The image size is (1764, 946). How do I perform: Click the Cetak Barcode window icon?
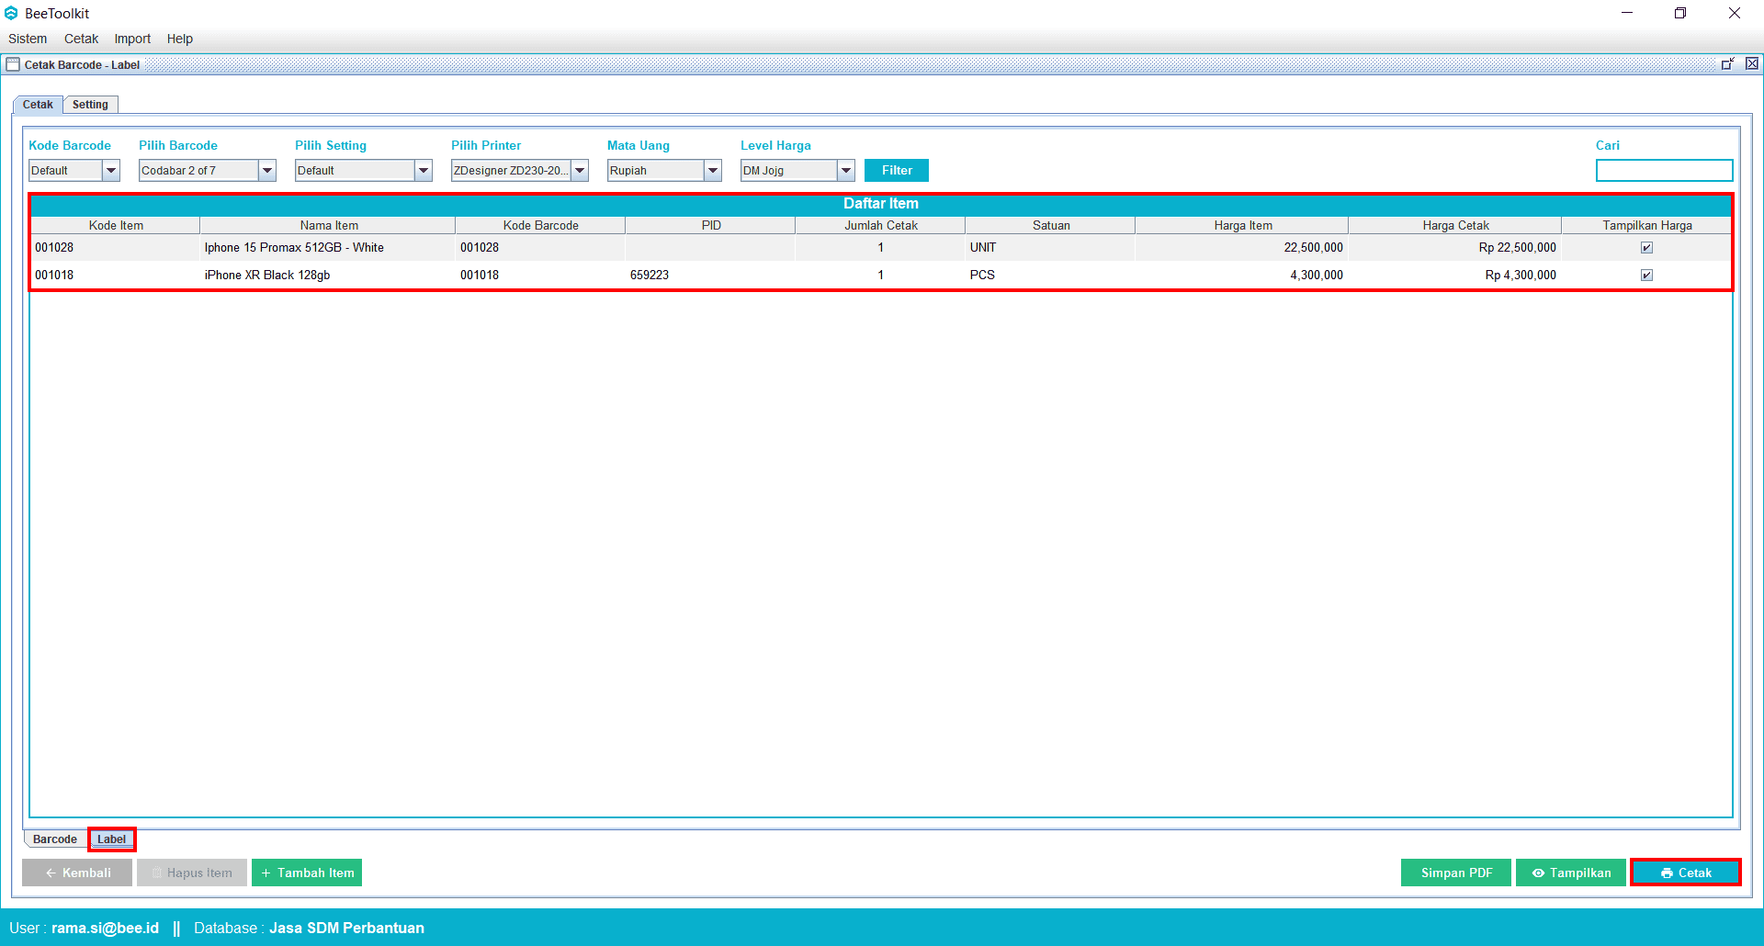pyautogui.click(x=13, y=64)
